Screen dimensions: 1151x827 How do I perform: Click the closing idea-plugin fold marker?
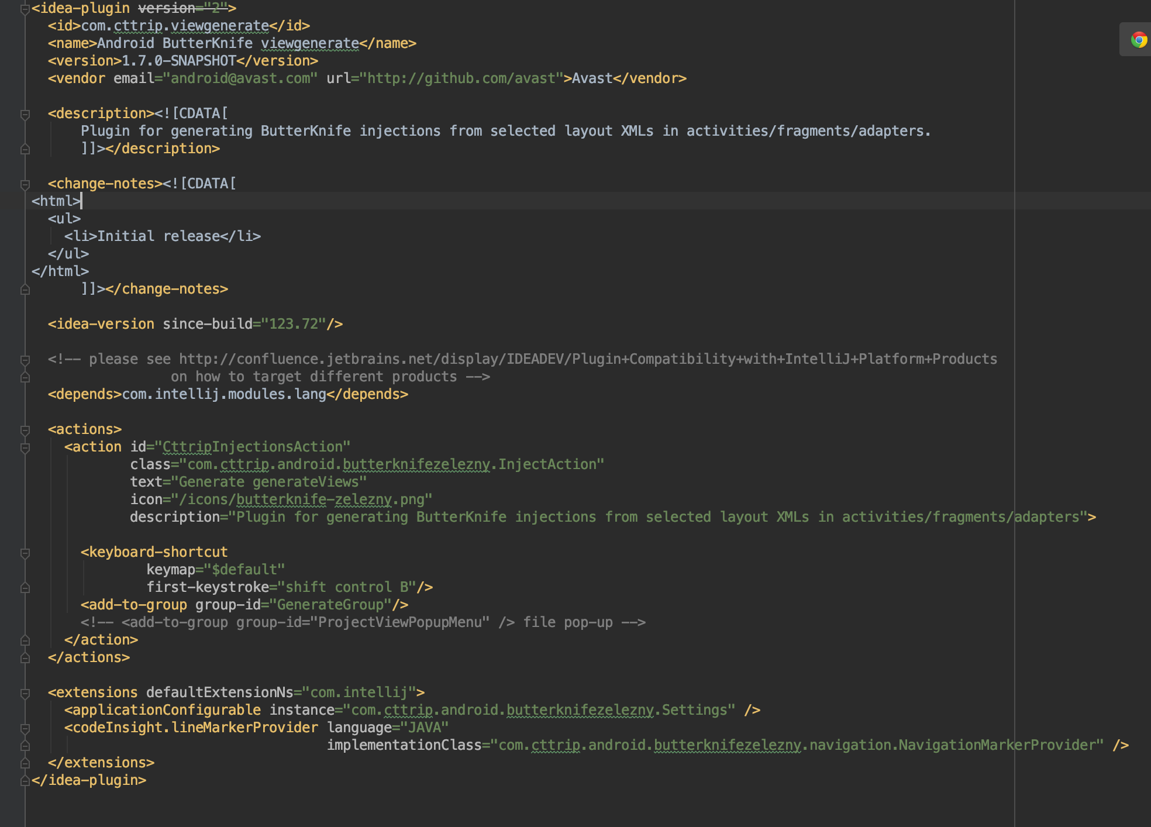(x=25, y=780)
